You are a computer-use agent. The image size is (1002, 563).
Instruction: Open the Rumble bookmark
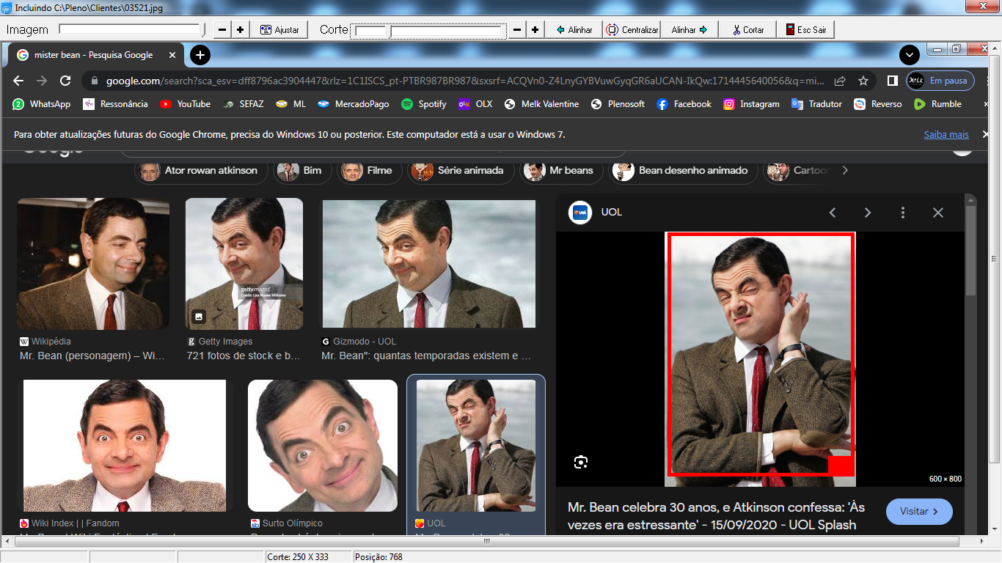[x=937, y=104]
